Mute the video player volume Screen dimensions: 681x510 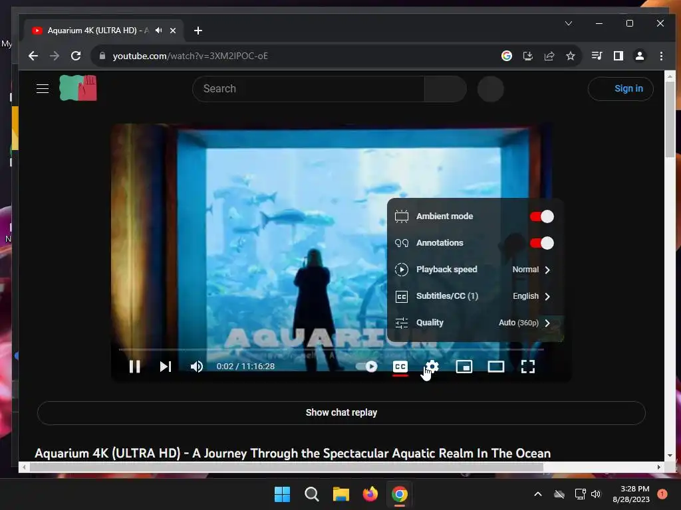pos(197,367)
